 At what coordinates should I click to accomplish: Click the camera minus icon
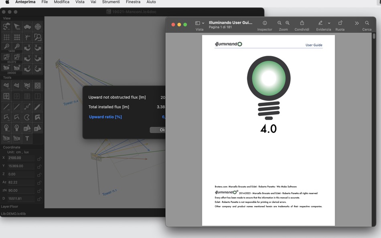6,68
